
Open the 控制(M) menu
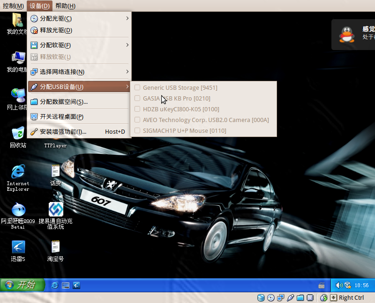click(14, 6)
